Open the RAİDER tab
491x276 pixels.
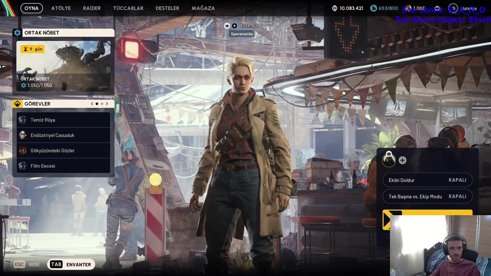92,8
